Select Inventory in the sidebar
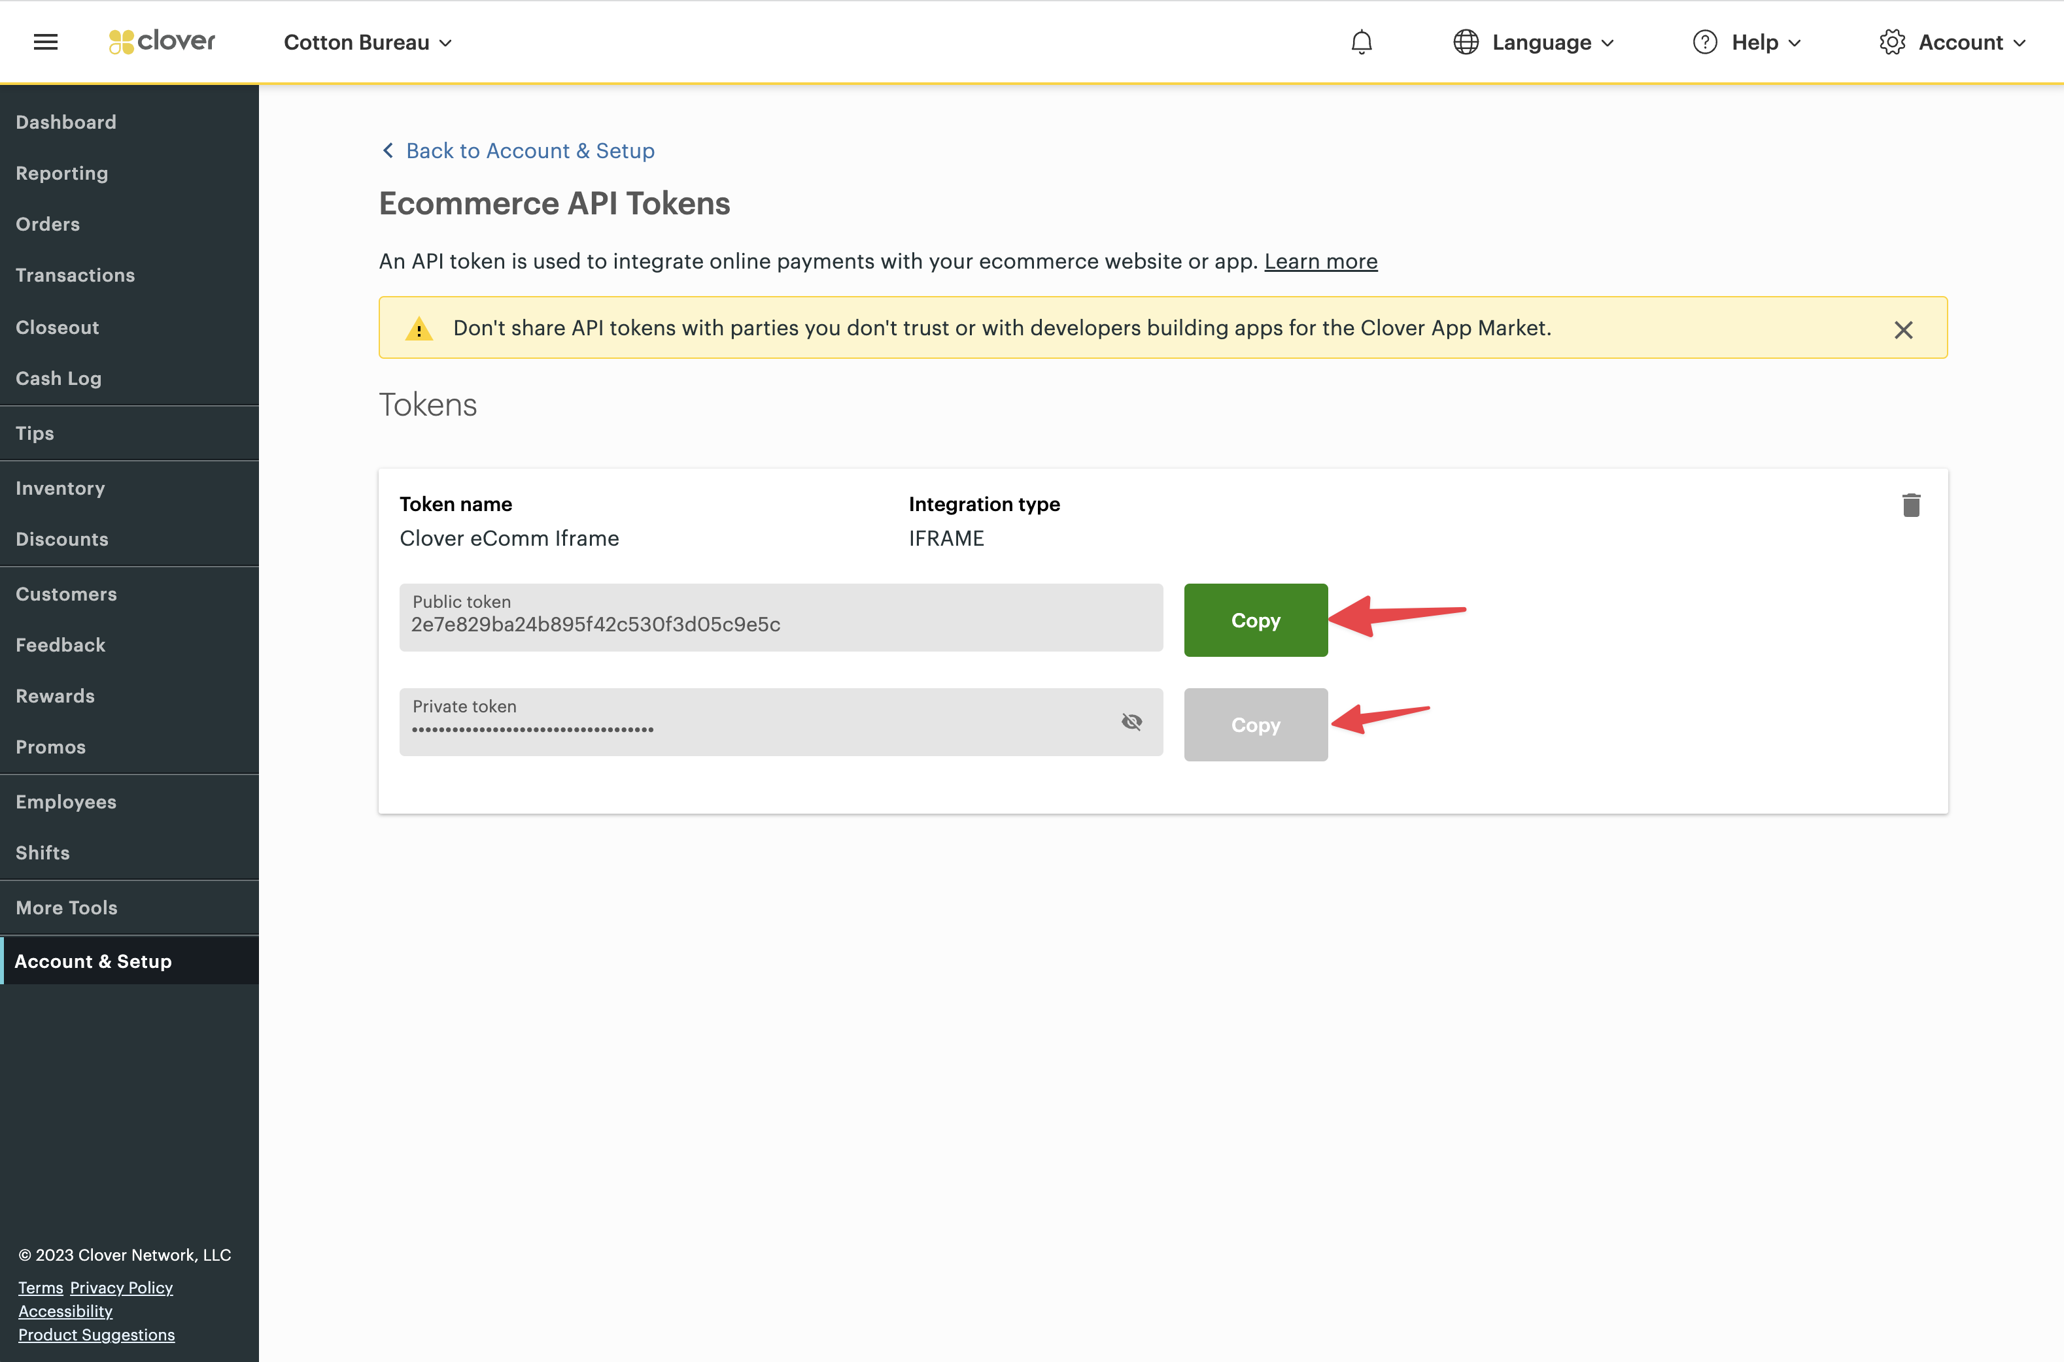 [x=60, y=488]
